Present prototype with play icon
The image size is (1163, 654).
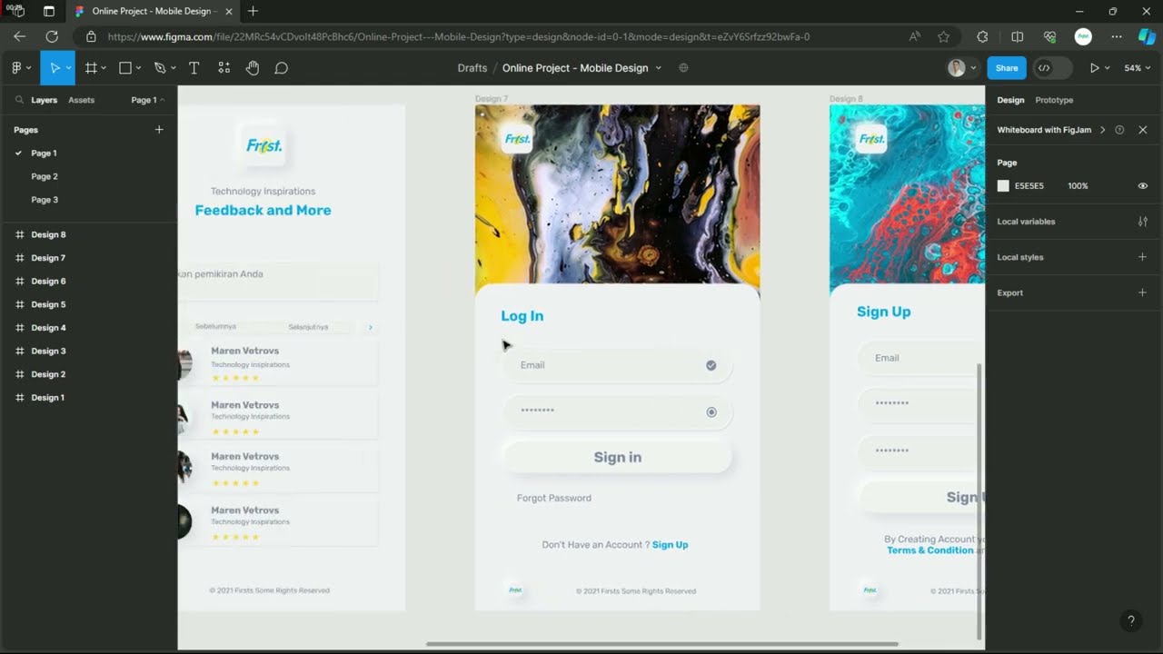[1094, 68]
